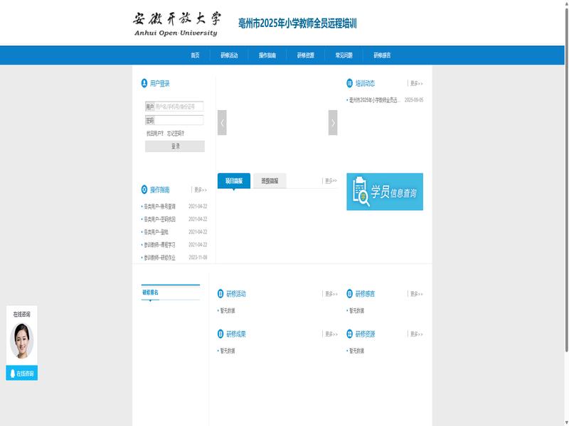Click the 忘记密码? link
The image size is (569, 426).
click(x=176, y=133)
